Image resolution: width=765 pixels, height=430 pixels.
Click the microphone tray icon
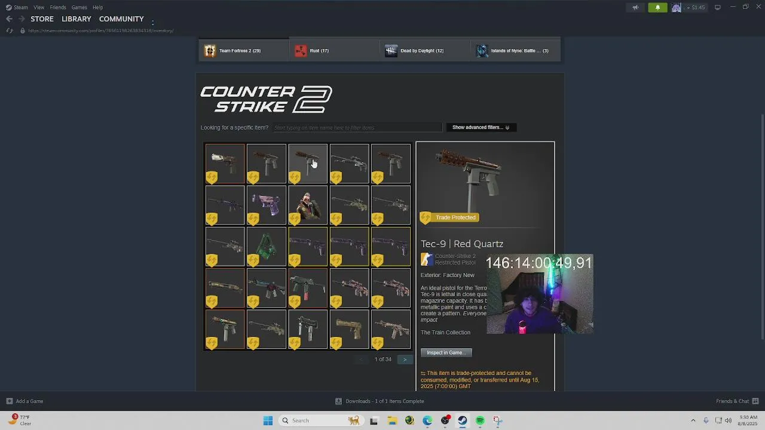tap(706, 420)
